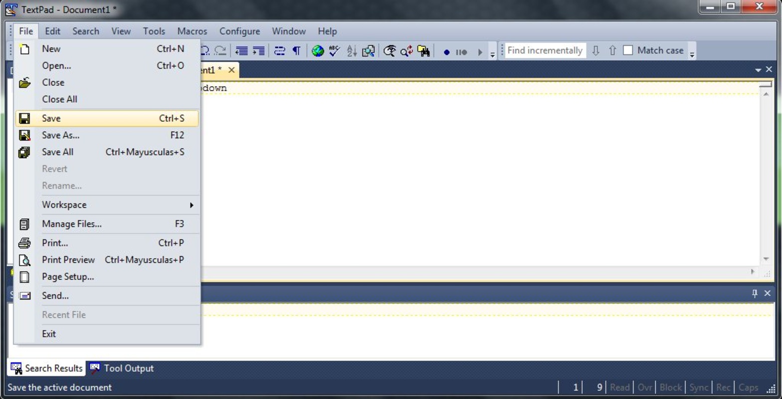
Task: Expand the Workspace submenu arrow
Action: click(192, 205)
